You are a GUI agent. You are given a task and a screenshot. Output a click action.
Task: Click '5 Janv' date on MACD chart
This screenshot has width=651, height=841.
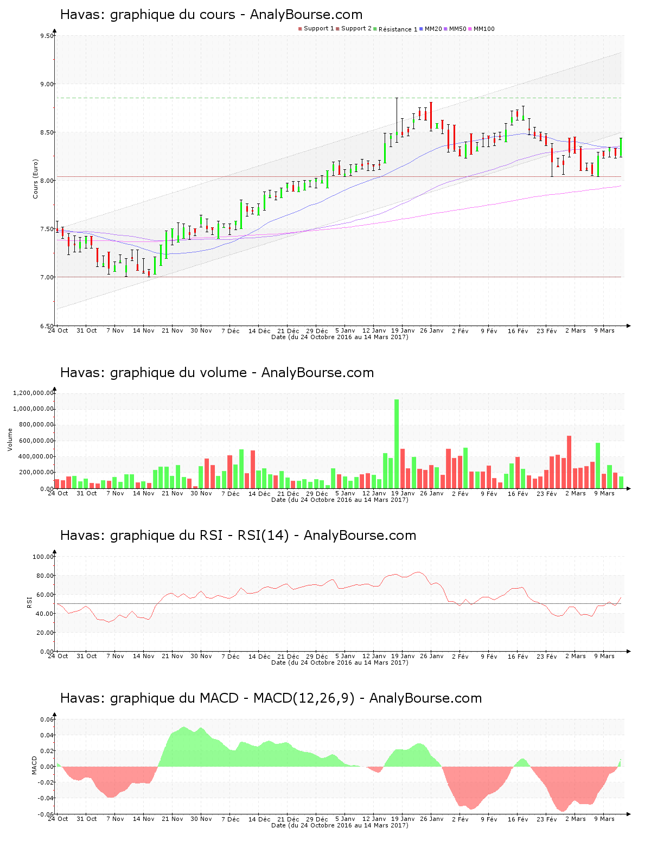346,819
